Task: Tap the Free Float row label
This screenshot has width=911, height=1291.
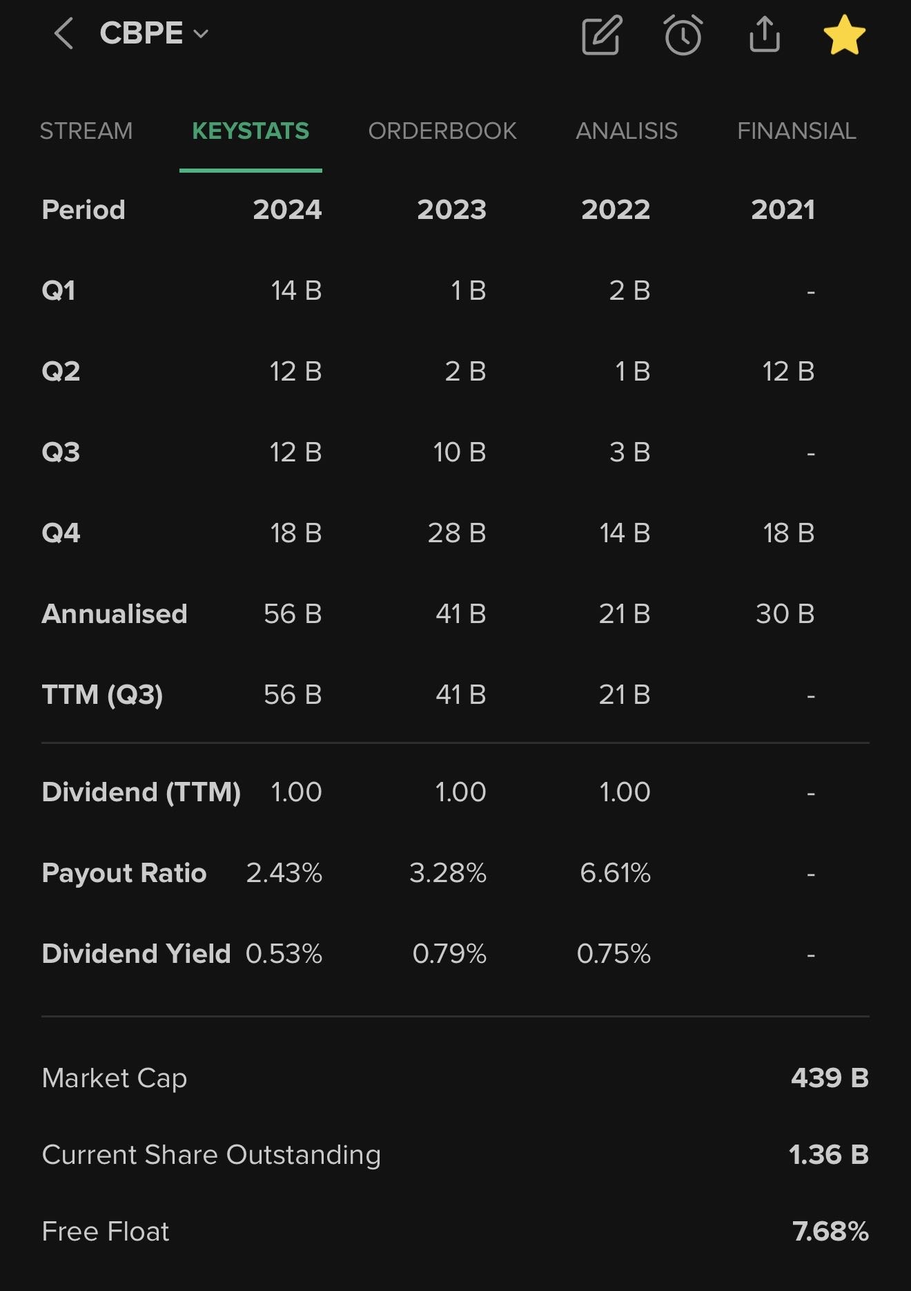Action: (106, 1231)
